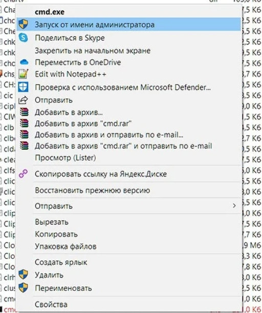Select Запуск от имени администратора
This screenshot has height=313, width=262.
128,25
